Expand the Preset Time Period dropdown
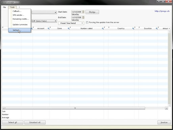Image resolution: width=173 pixels, height=130 pixels. pyautogui.click(x=71, y=23)
